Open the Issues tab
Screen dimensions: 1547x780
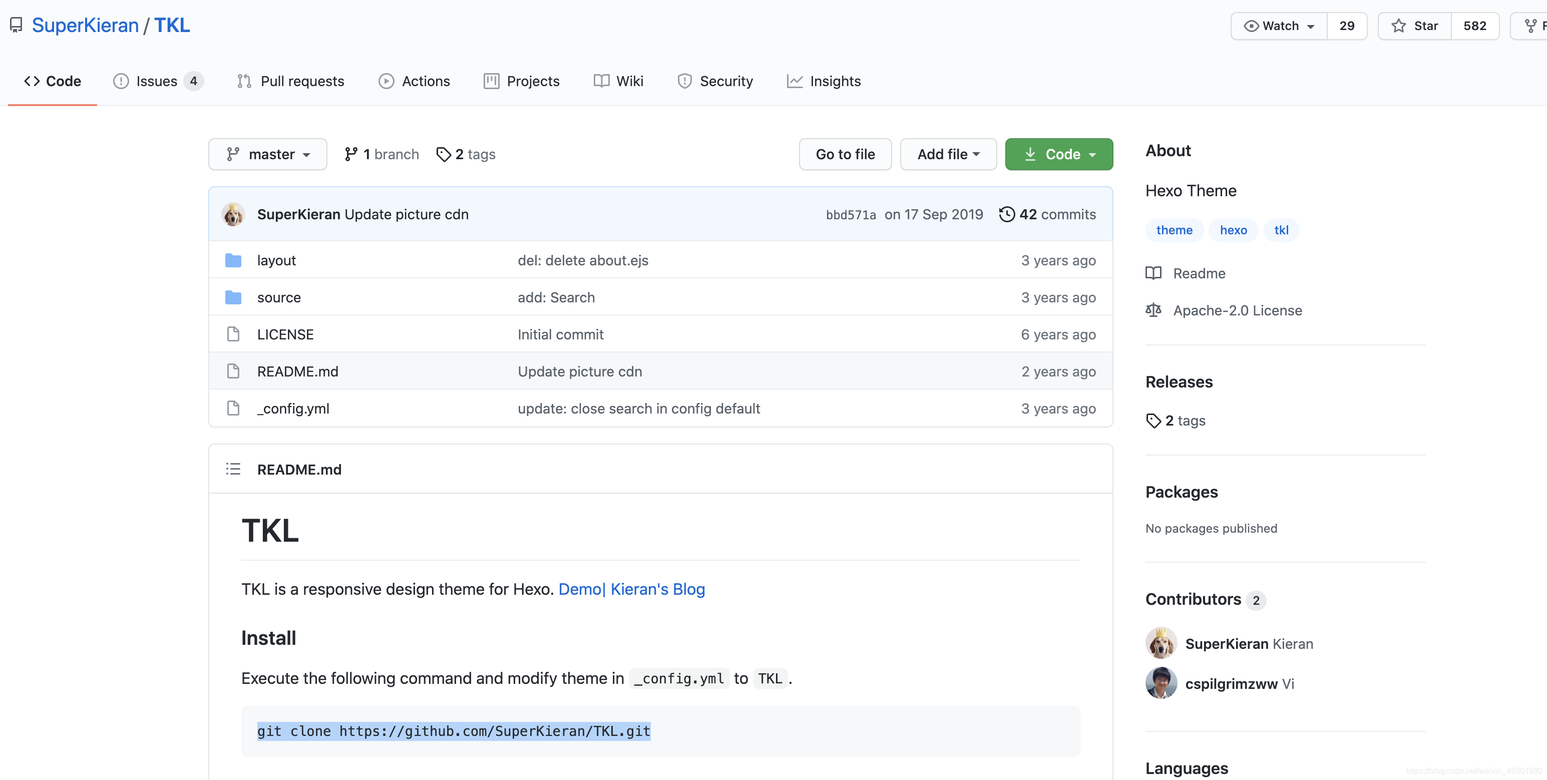tap(158, 81)
